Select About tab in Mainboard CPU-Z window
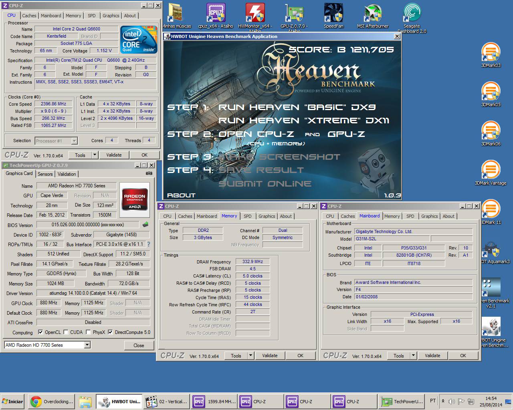 click(x=448, y=216)
